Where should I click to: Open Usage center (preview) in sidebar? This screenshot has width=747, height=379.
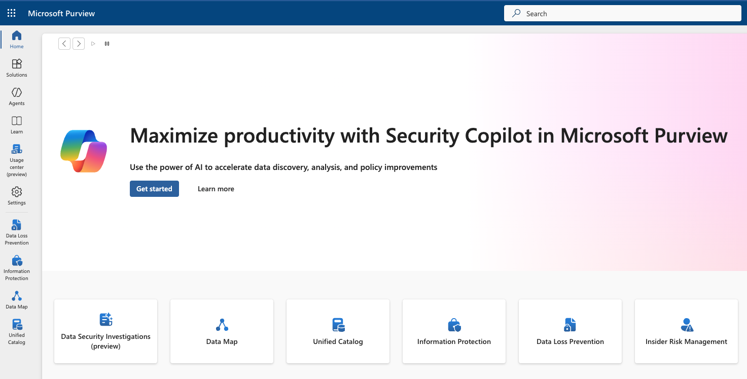[17, 159]
